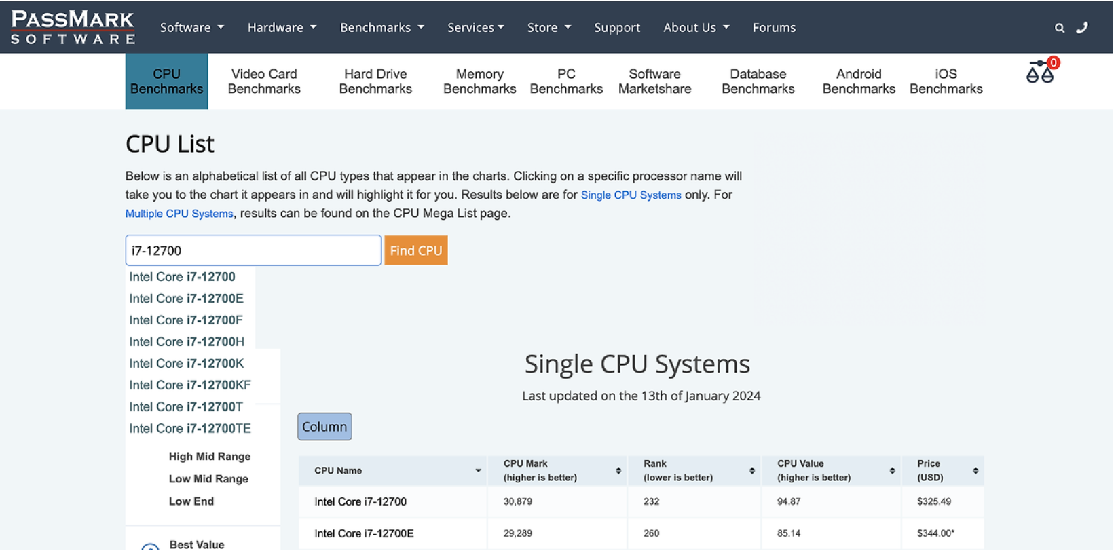Select Intel Core i7-12700T suggestion
Viewport: 1116px width, 551px height.
187,408
